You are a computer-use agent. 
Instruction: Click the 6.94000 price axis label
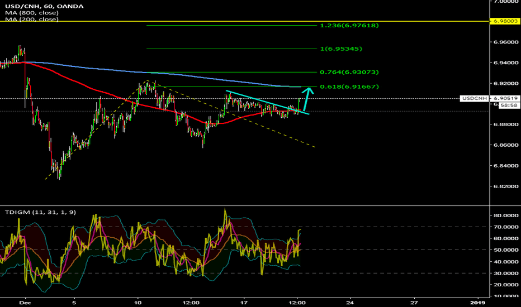[x=506, y=63]
